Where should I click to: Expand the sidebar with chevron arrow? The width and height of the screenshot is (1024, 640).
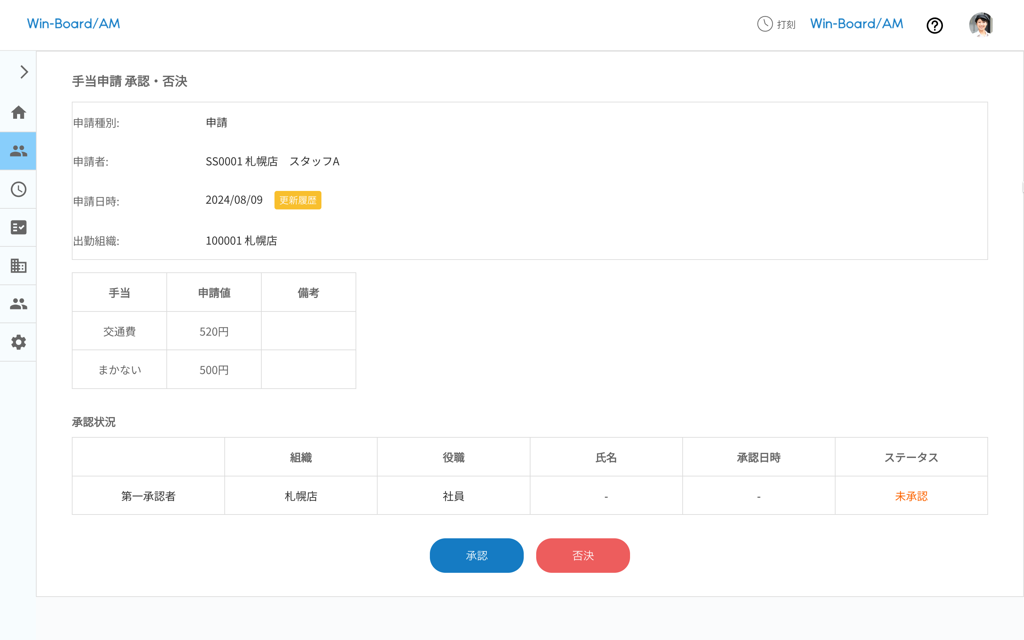pyautogui.click(x=24, y=72)
